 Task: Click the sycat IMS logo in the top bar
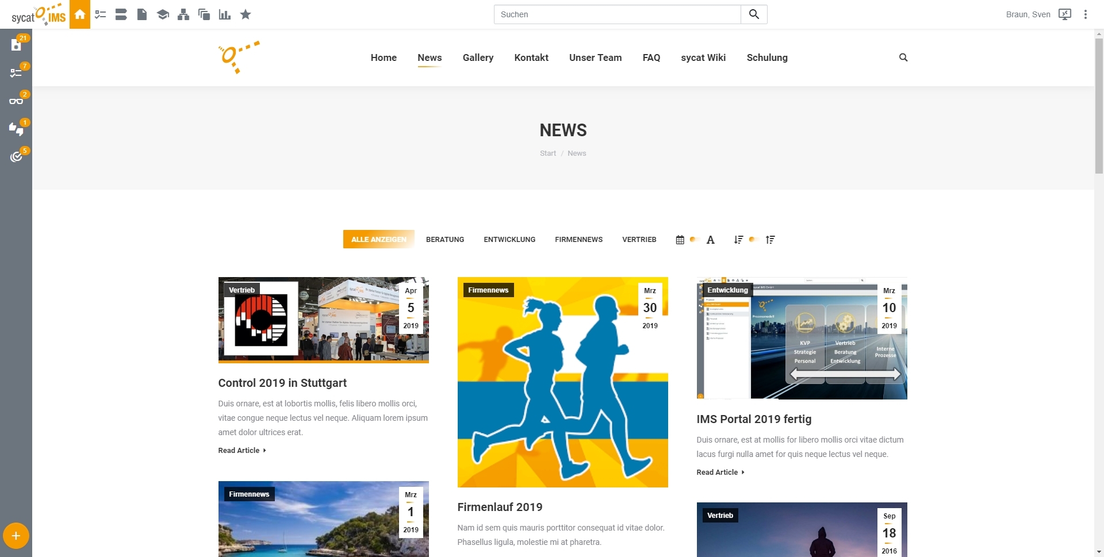(x=39, y=14)
